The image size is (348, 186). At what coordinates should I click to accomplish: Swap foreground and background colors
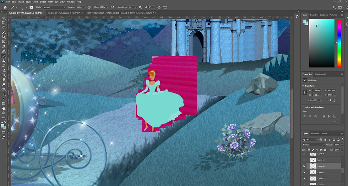click(x=5, y=122)
